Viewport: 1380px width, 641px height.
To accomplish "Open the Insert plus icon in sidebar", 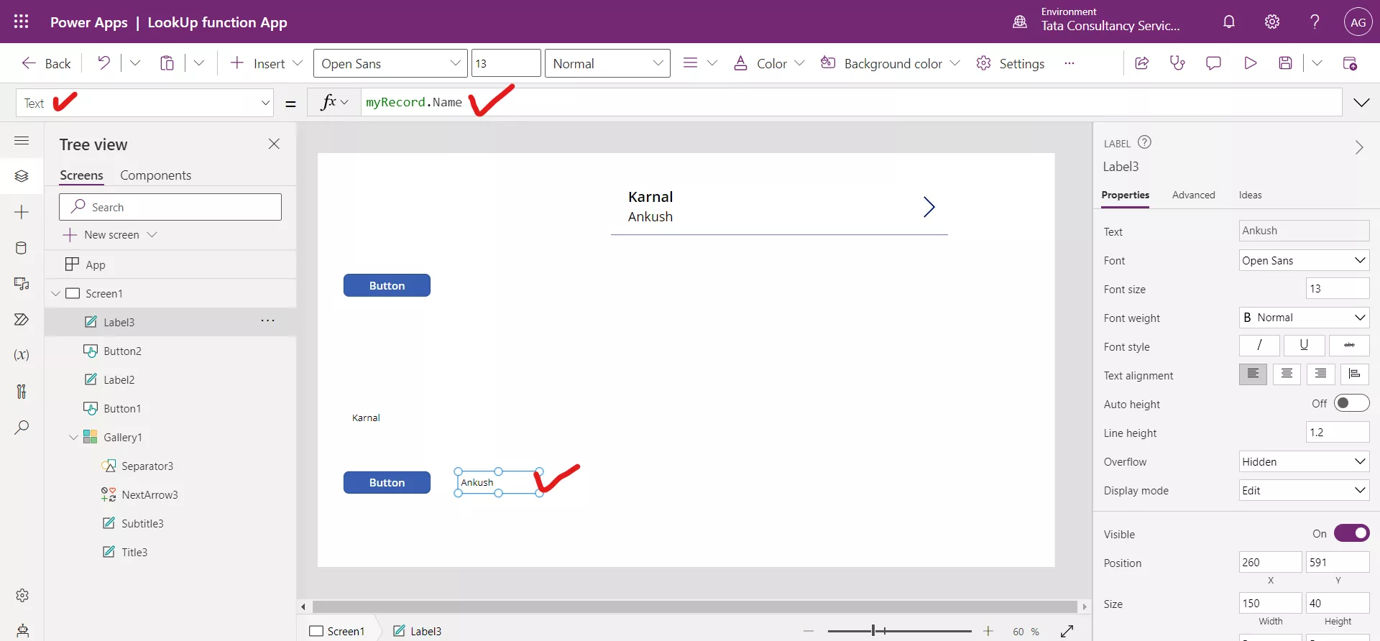I will coord(22,212).
